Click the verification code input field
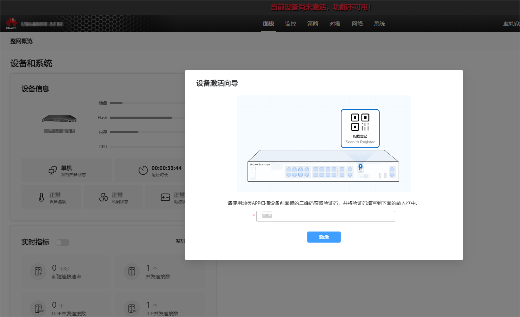 coord(326,216)
